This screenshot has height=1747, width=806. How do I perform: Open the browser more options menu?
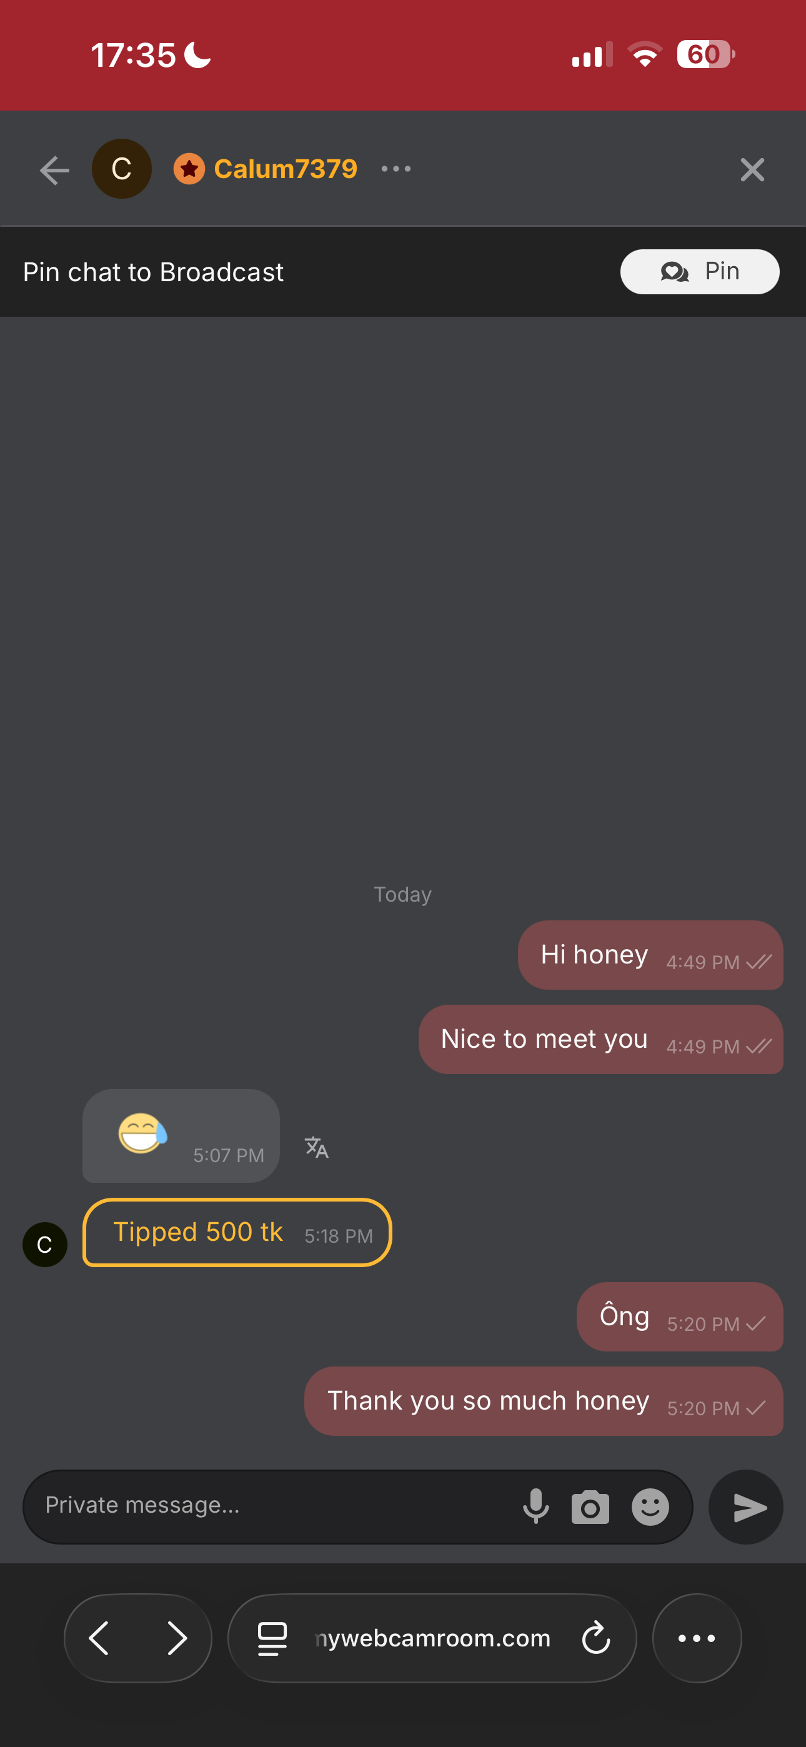click(x=697, y=1638)
